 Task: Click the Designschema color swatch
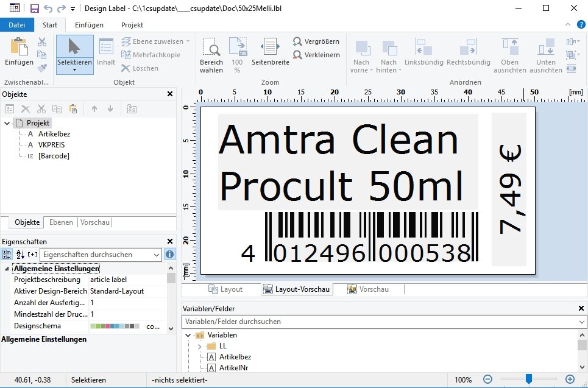[115, 326]
